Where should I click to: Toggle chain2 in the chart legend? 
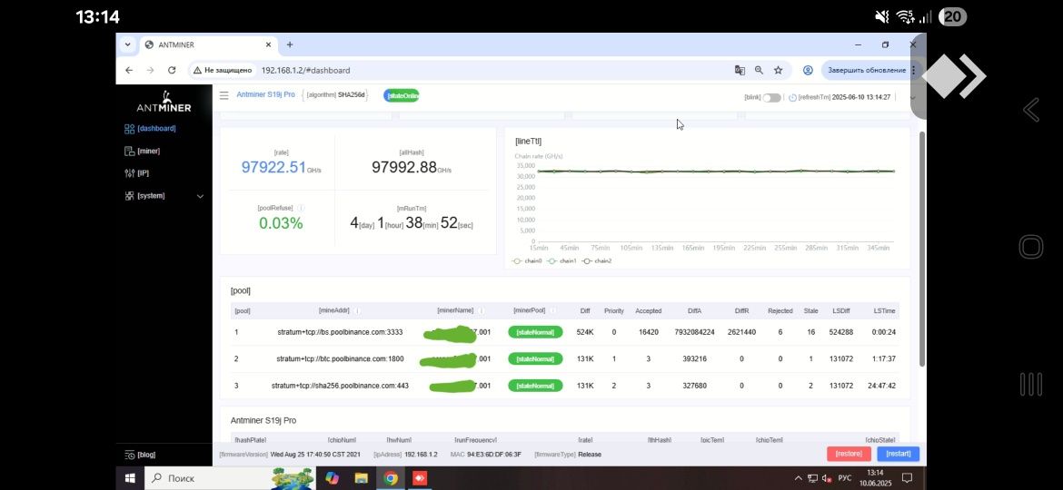596,260
